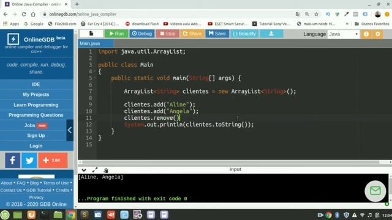Screen dimensions: 392x220
Task: Open Terms of Use link
Action: pos(56,183)
